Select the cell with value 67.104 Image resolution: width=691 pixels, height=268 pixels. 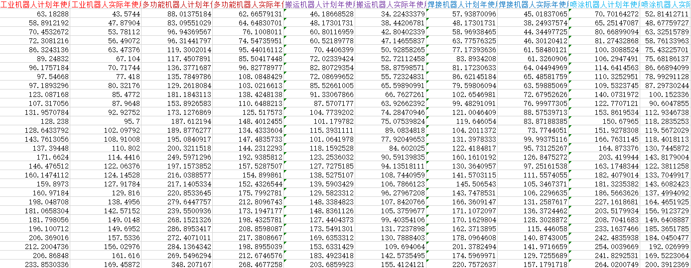tap(106, 58)
